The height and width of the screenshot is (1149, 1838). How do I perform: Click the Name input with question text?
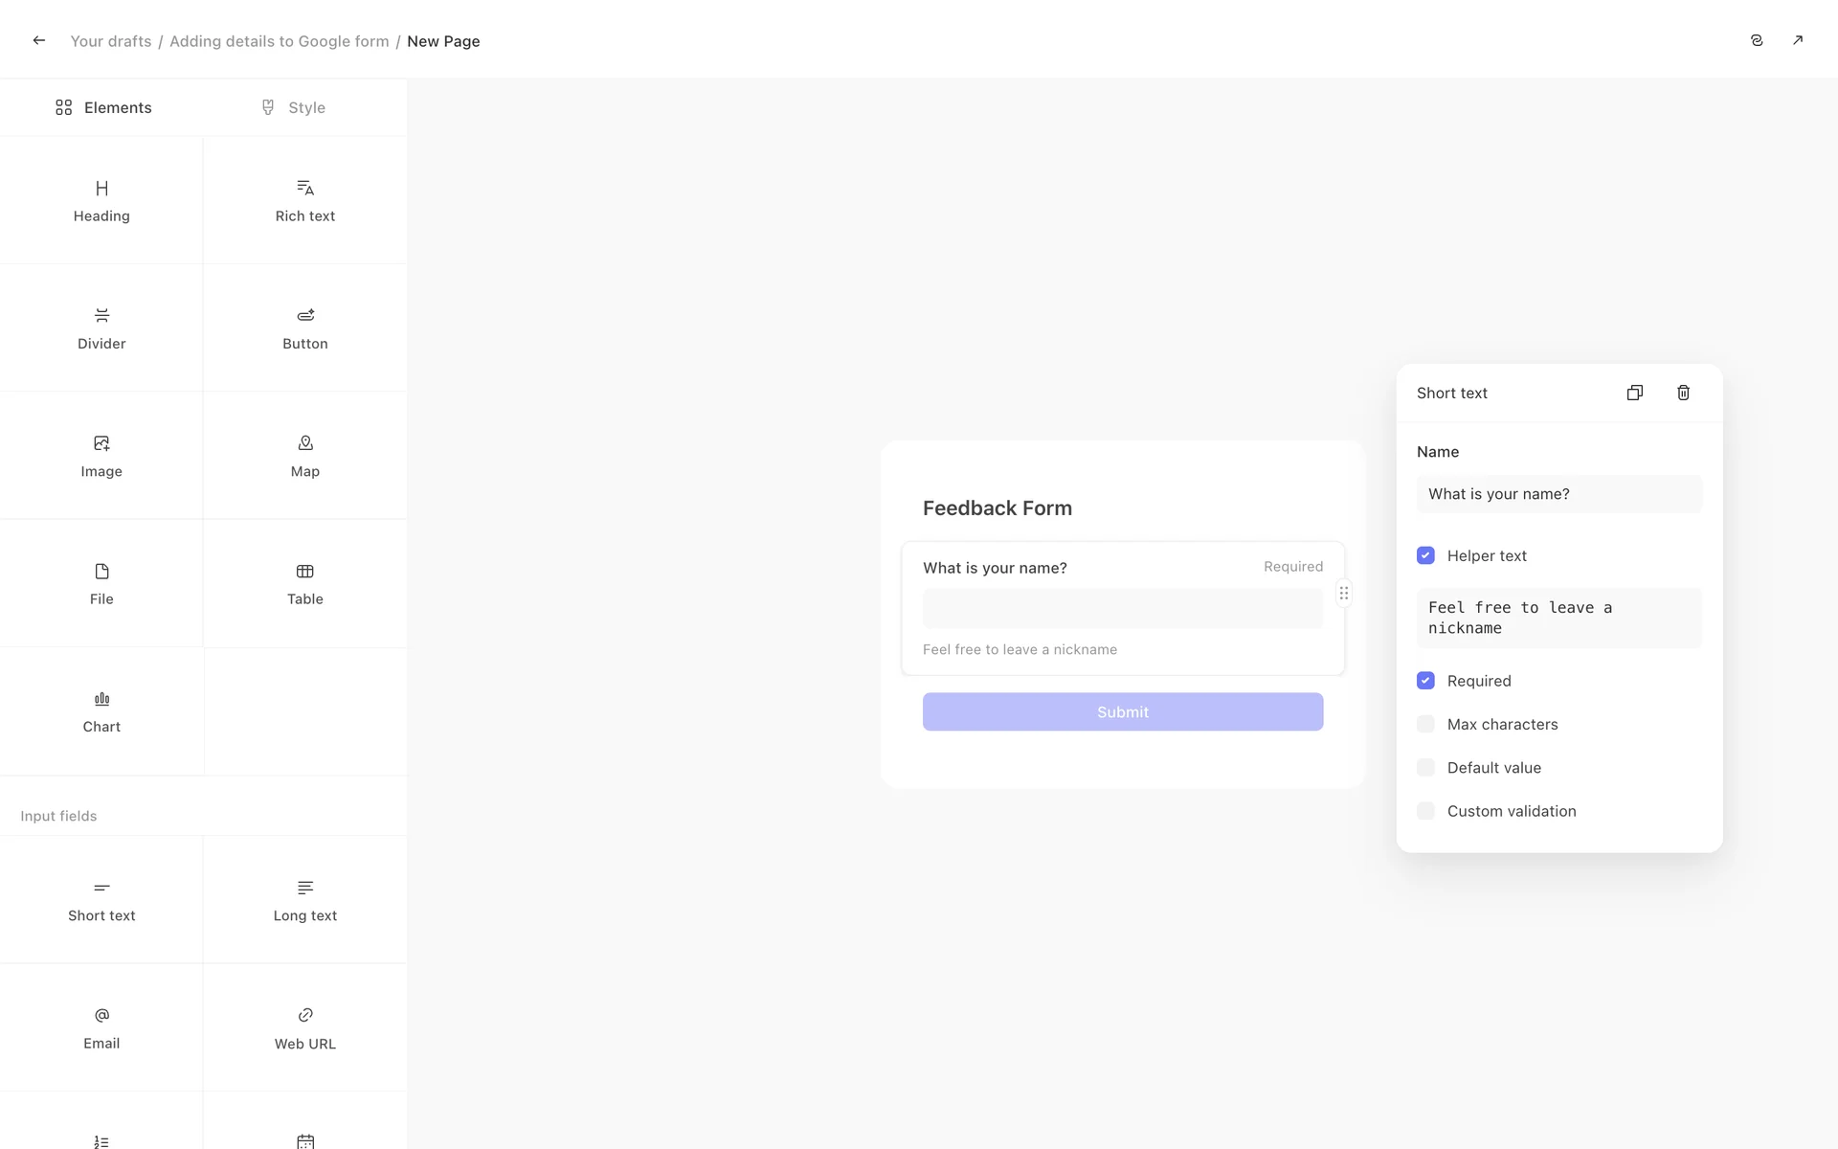click(1558, 494)
